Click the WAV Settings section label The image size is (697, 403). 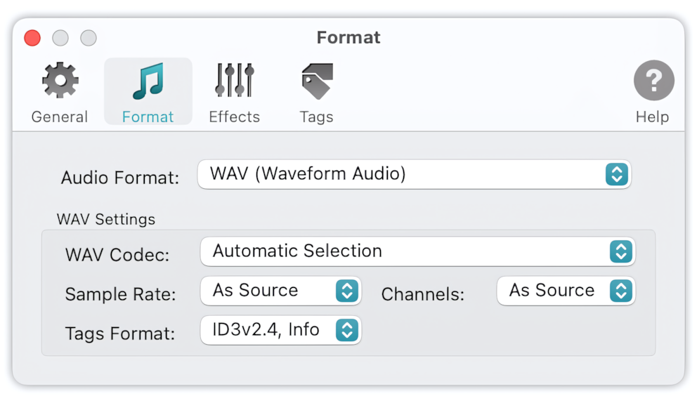106,220
